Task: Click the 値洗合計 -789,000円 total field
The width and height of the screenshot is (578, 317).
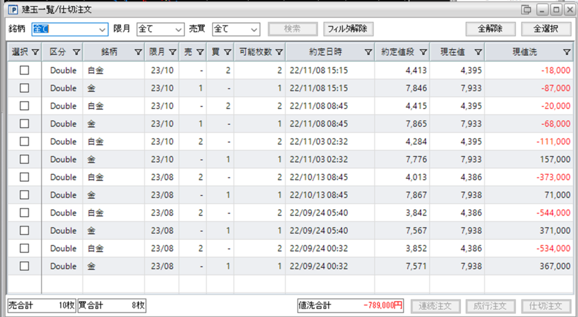Action: [x=351, y=306]
